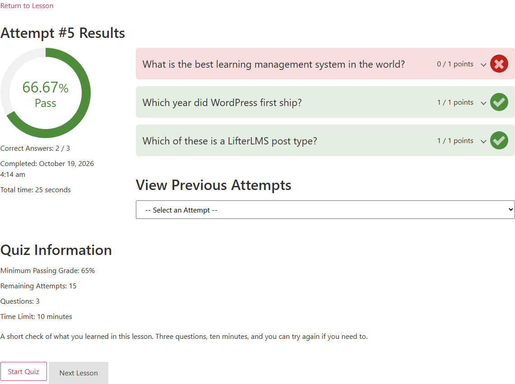The height and width of the screenshot is (384, 515).
Task: Expand chevron on WordPress first ship question
Action: [483, 103]
